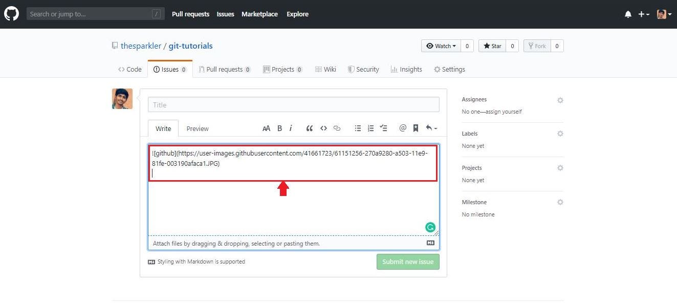Mention a user with @ icon
Image resolution: width=677 pixels, height=306 pixels.
pos(403,128)
